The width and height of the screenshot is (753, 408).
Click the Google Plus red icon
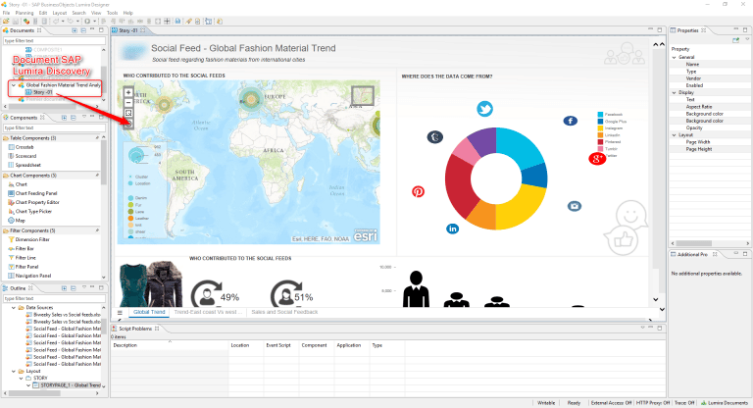tap(595, 159)
